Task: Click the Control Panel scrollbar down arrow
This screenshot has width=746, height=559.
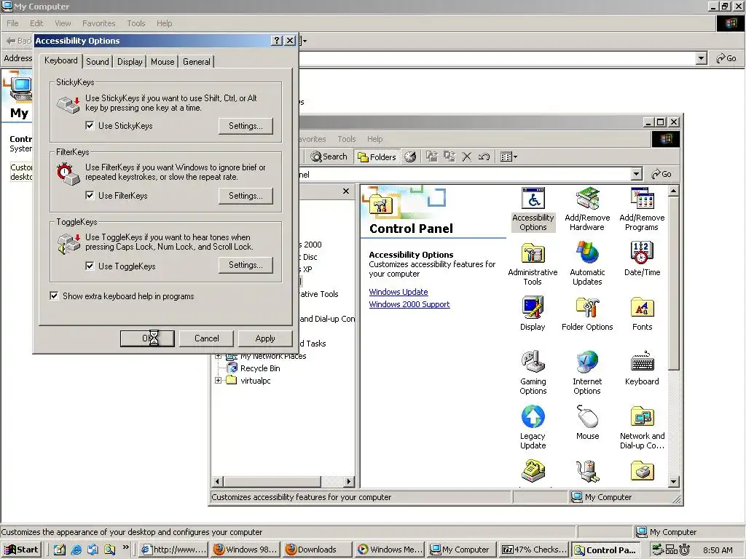Action: point(673,482)
